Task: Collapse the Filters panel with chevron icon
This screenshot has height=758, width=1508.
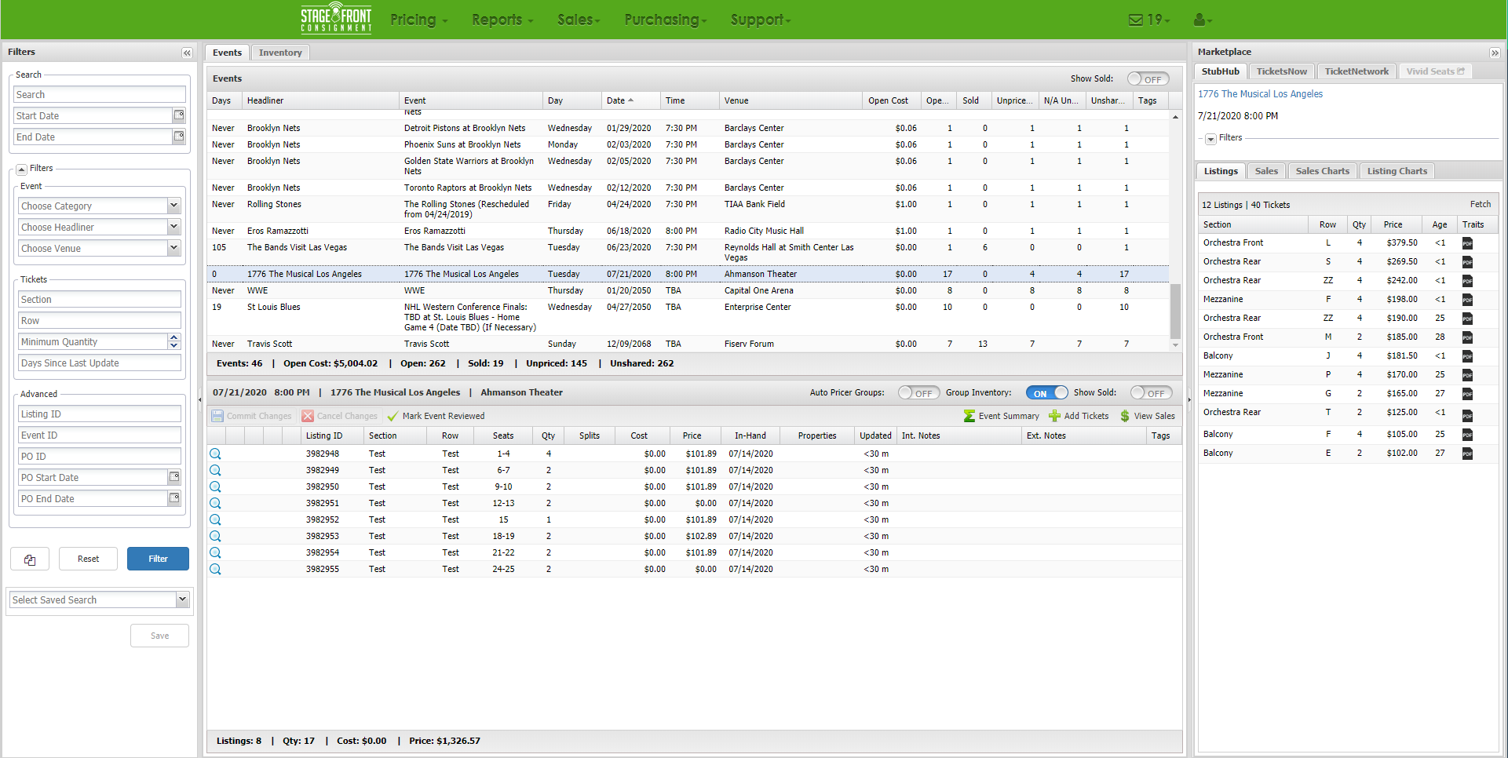Action: [x=187, y=53]
